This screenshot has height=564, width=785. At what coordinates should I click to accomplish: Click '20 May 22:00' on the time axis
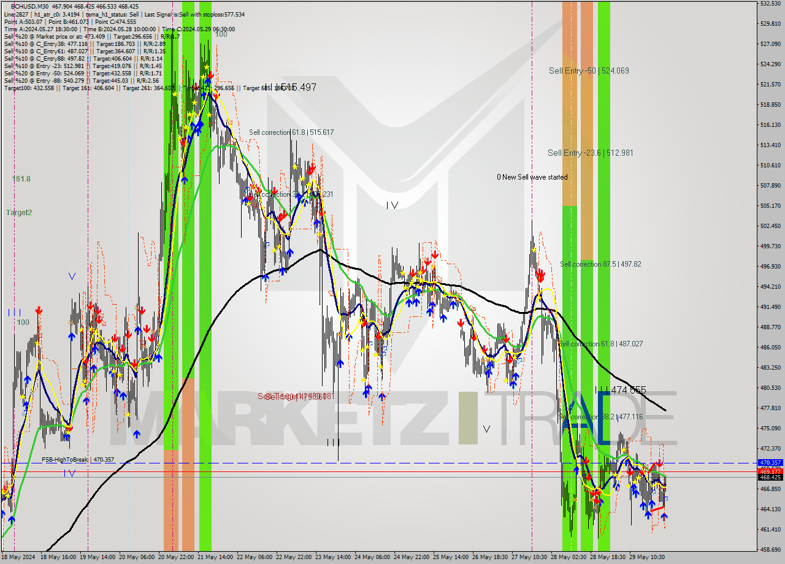pos(176,558)
